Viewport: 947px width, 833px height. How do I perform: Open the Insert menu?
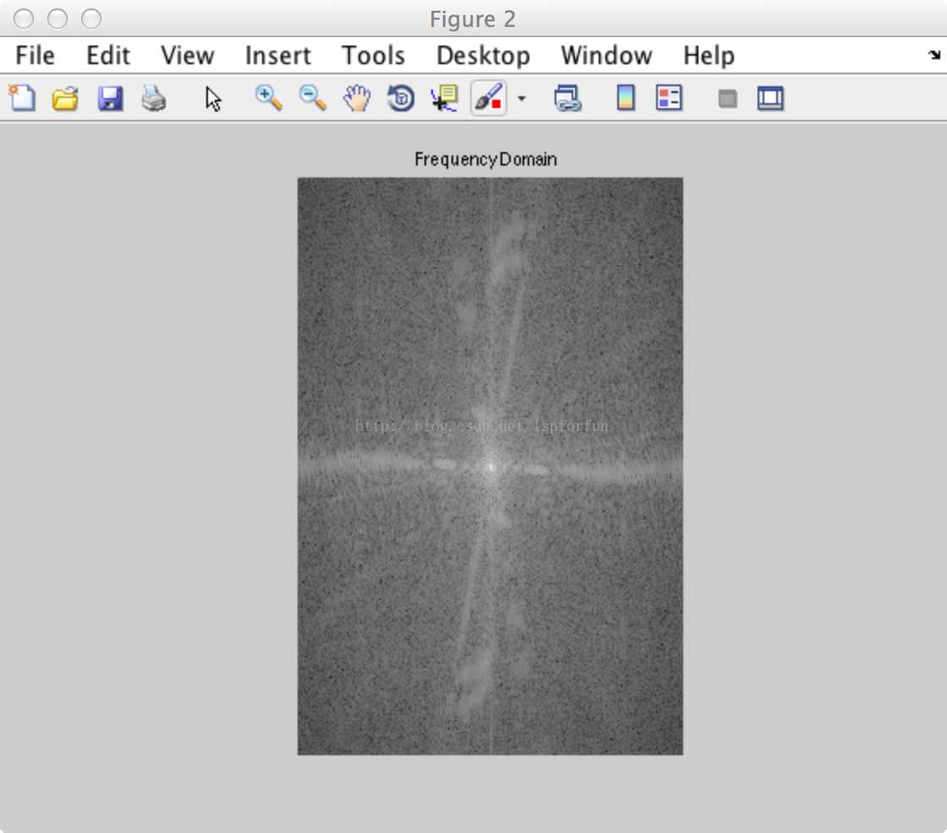278,56
